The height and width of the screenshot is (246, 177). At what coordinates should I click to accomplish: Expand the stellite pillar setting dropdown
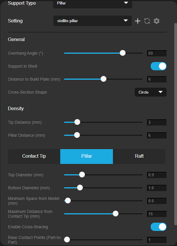(x=92, y=21)
